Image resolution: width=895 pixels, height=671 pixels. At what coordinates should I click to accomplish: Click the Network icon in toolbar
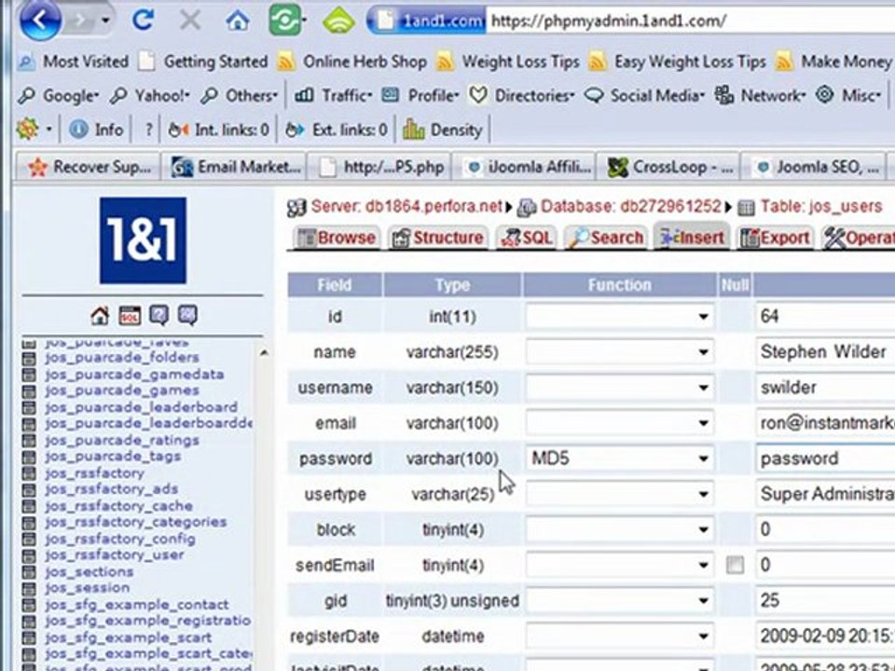tap(723, 95)
